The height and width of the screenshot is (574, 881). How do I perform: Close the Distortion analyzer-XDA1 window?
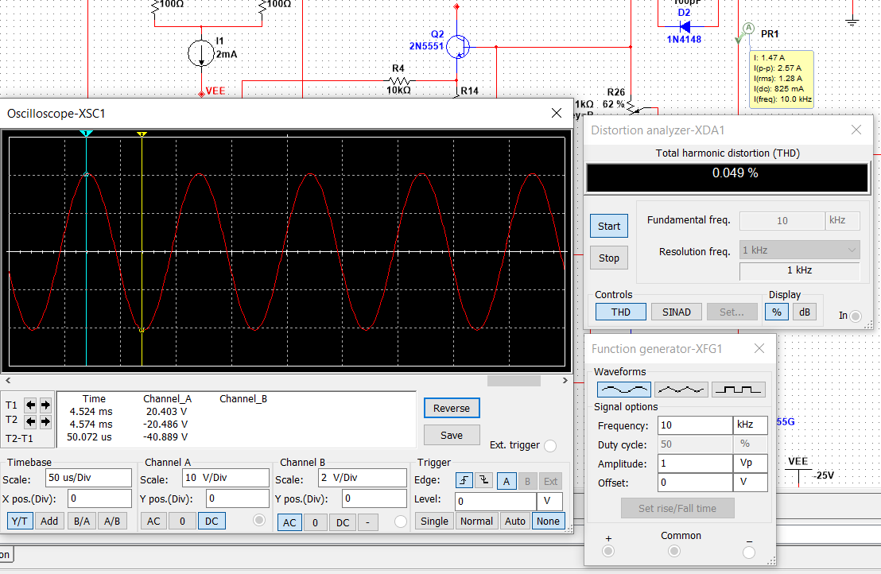coord(856,130)
